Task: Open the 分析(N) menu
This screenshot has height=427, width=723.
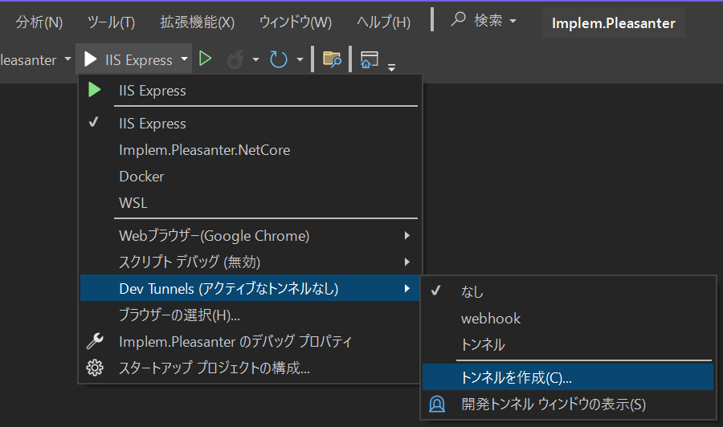Action: coord(39,22)
